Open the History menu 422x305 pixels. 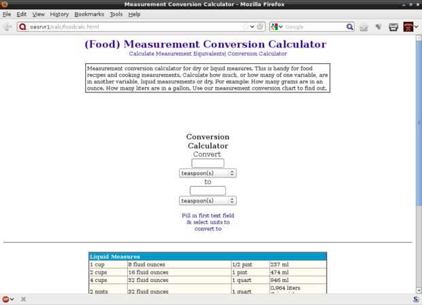59,14
